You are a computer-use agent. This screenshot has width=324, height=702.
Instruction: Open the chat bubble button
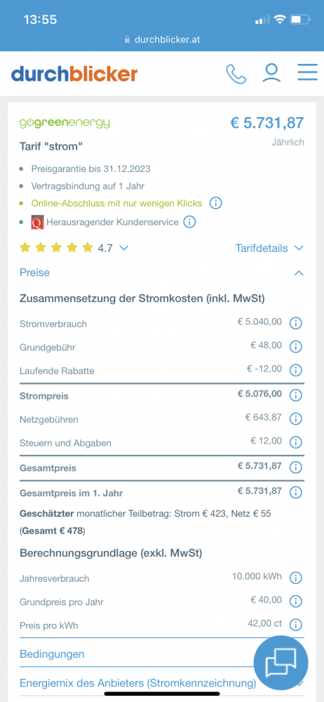pyautogui.click(x=281, y=663)
